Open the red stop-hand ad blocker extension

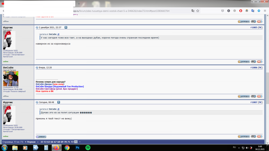pyautogui.click(x=241, y=11)
